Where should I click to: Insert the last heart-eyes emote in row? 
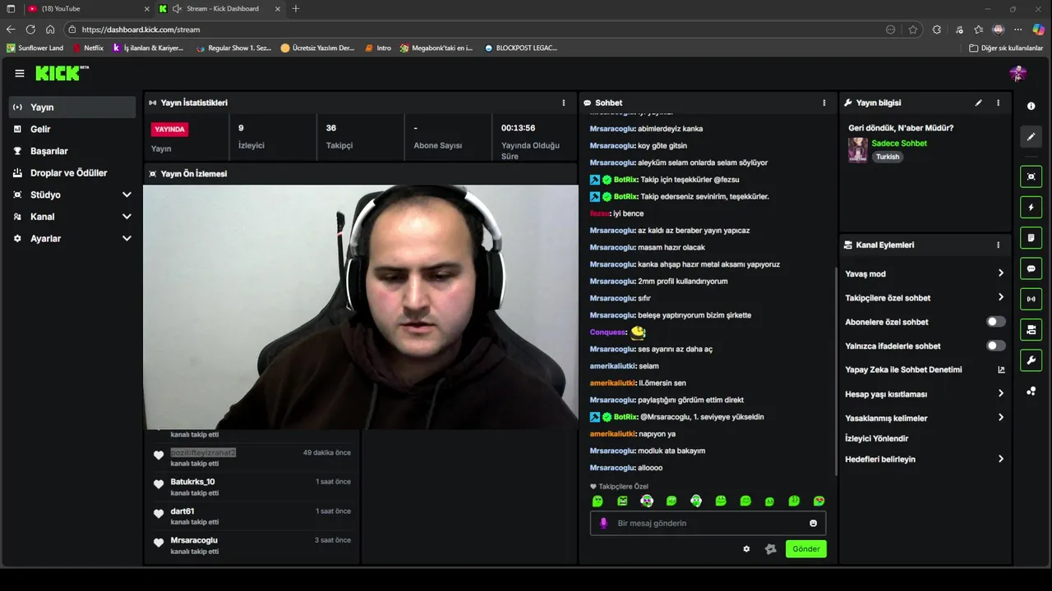819,501
